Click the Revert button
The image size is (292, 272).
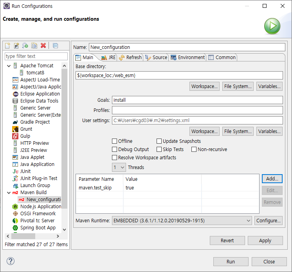(x=227, y=241)
